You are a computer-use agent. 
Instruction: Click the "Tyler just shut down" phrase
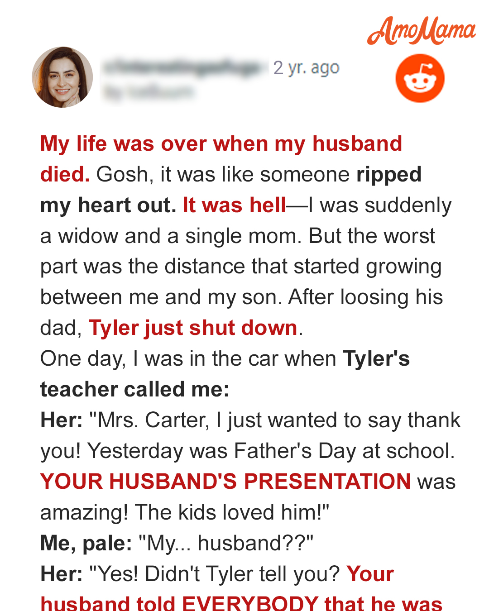pos(193,328)
